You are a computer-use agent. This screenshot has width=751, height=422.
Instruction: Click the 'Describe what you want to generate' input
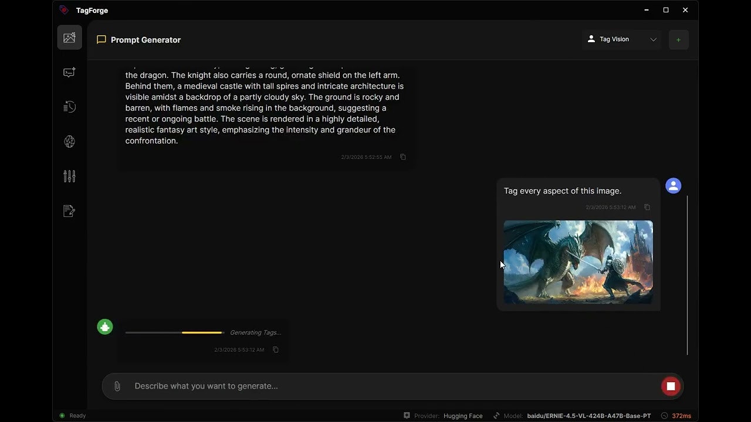click(x=393, y=386)
